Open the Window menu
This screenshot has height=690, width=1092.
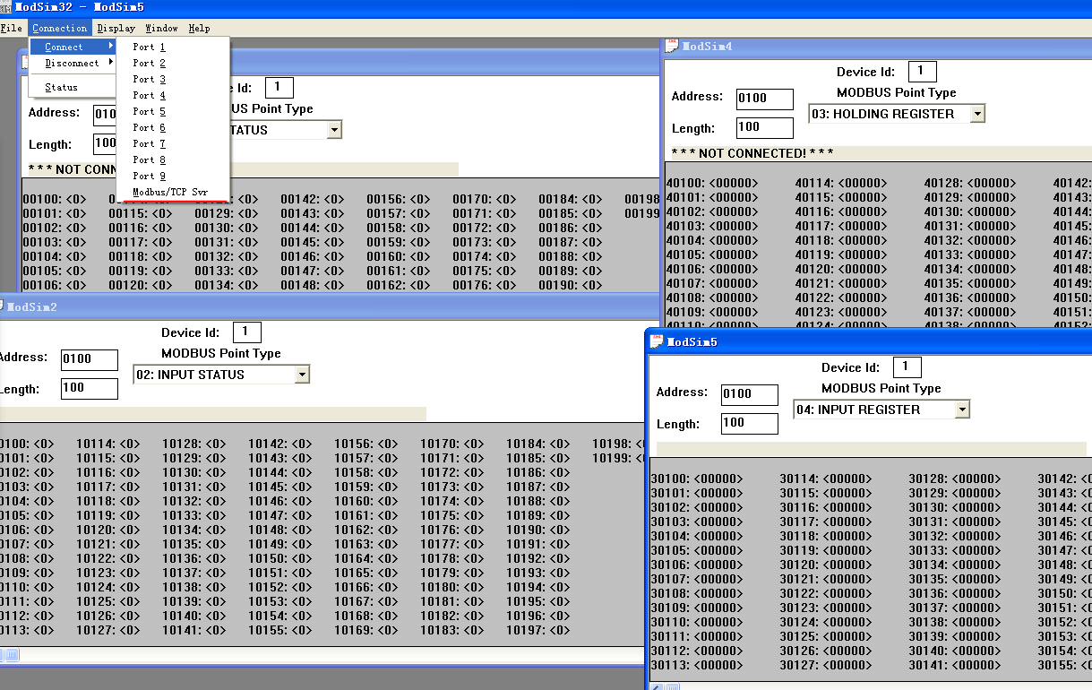(x=162, y=28)
